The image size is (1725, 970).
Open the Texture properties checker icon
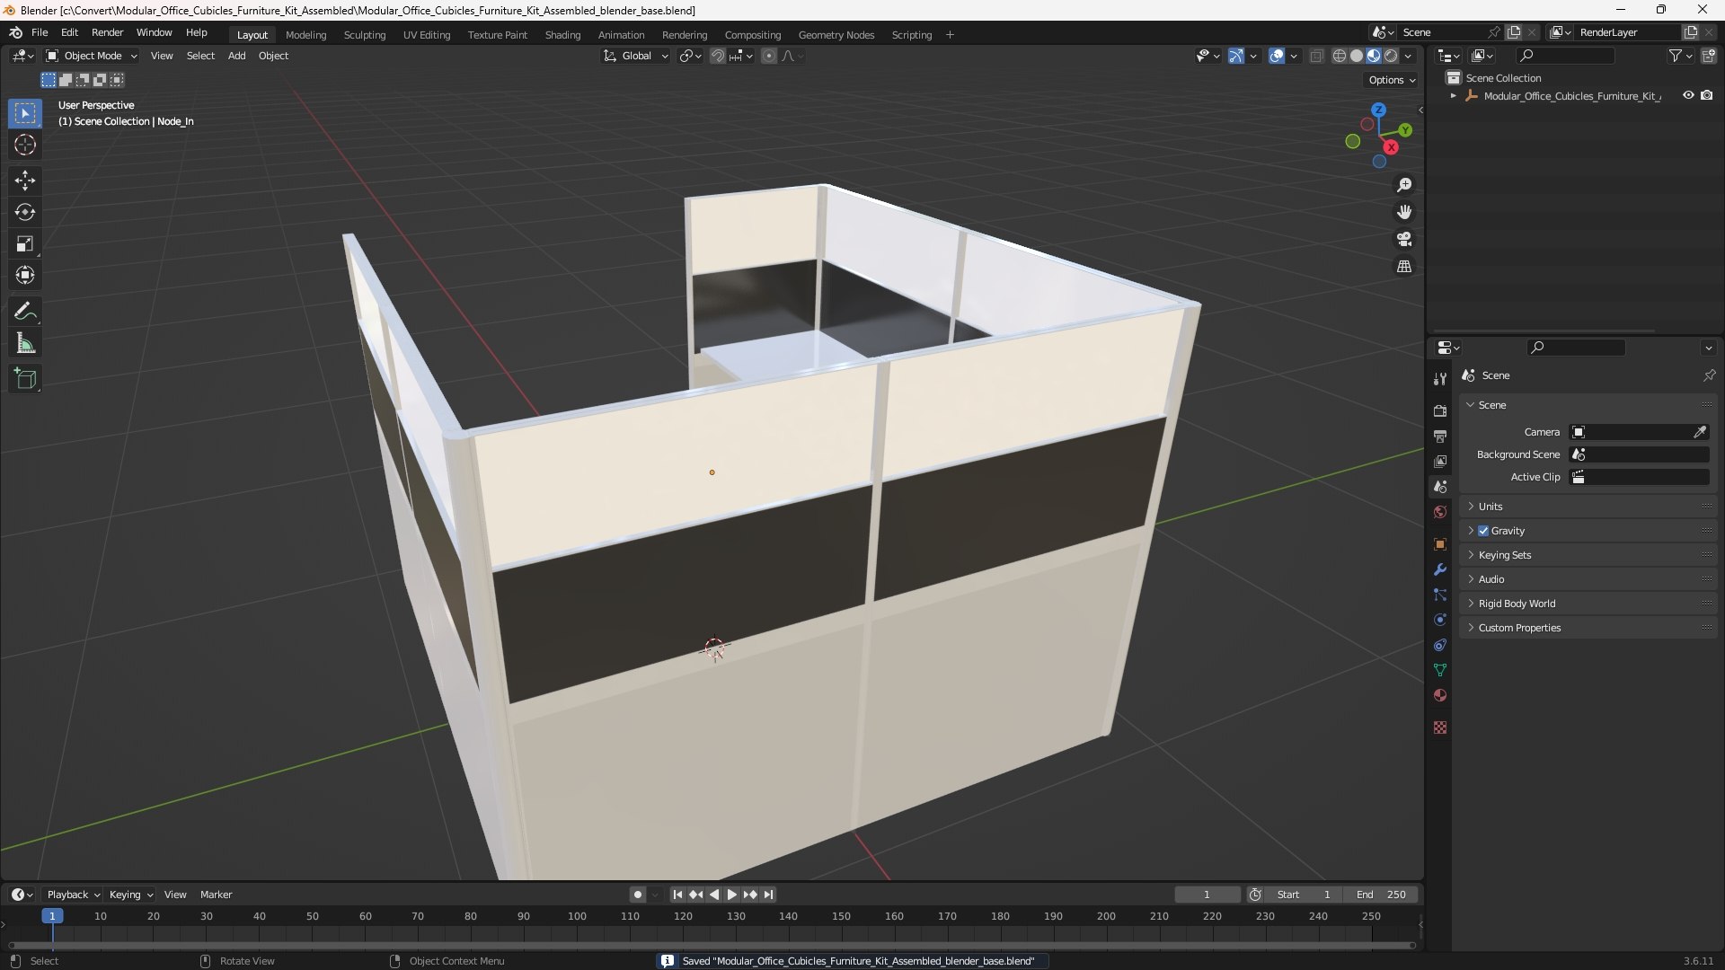point(1440,727)
